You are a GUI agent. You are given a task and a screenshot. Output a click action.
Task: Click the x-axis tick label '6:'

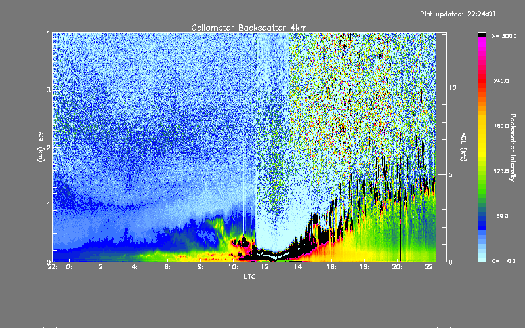pos(167,267)
